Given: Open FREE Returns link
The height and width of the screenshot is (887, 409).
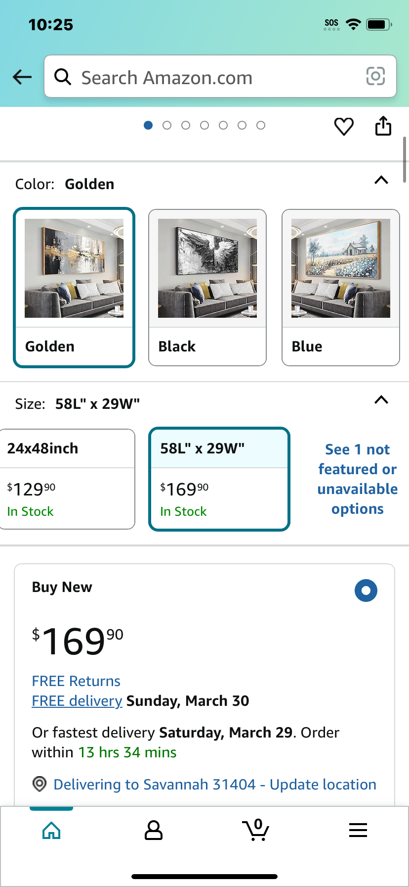Looking at the screenshot, I should pyautogui.click(x=76, y=681).
